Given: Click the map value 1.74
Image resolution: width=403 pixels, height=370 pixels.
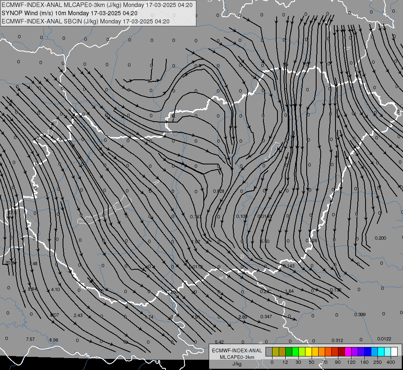Looking at the screenshot, I should (149, 317).
